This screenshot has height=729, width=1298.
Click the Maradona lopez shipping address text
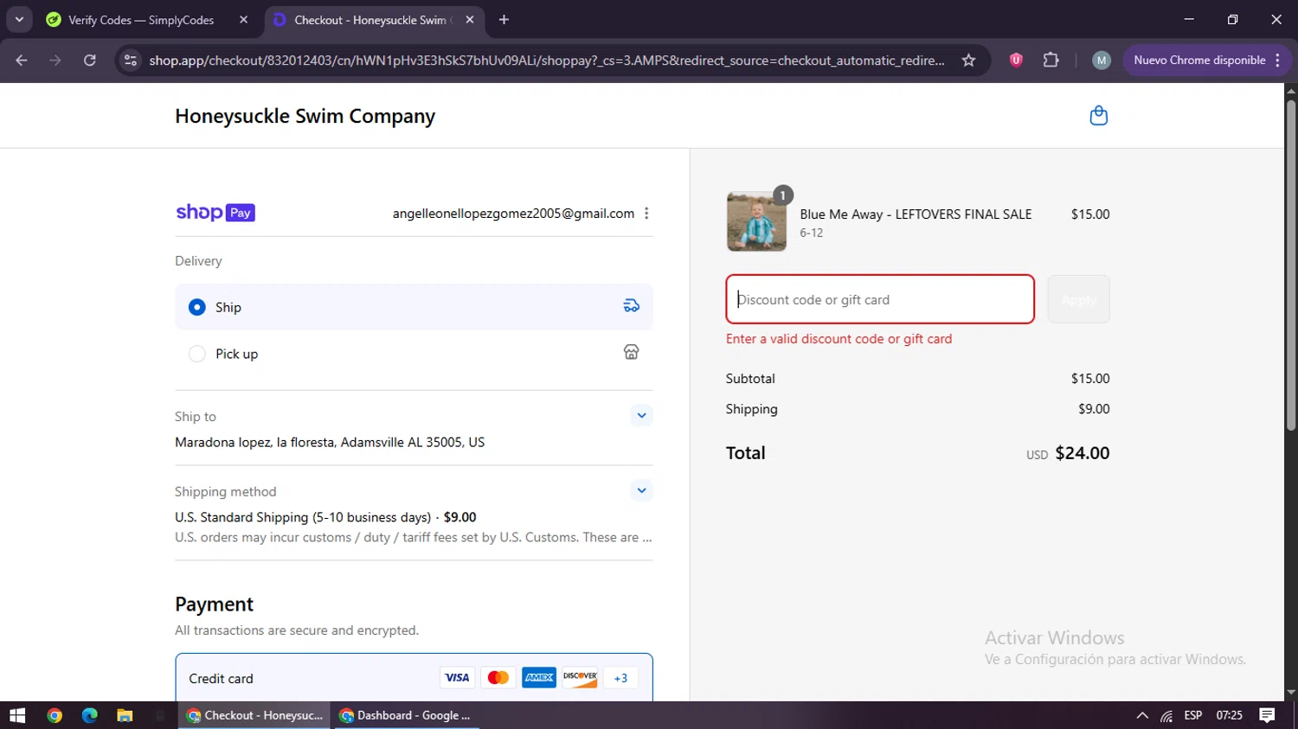[330, 442]
